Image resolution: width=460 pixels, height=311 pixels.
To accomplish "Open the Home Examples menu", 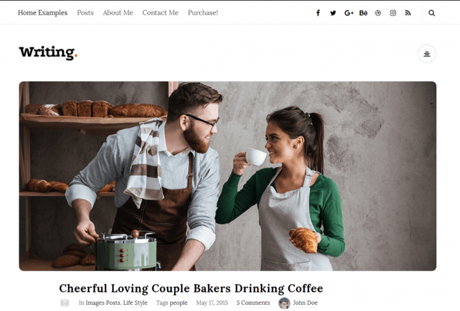I will [x=42, y=12].
